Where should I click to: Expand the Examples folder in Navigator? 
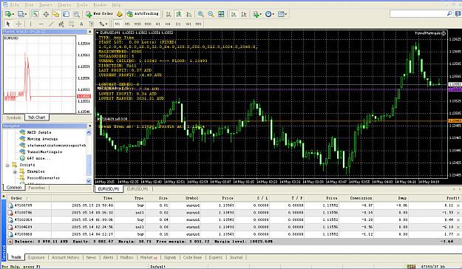(x=15, y=171)
